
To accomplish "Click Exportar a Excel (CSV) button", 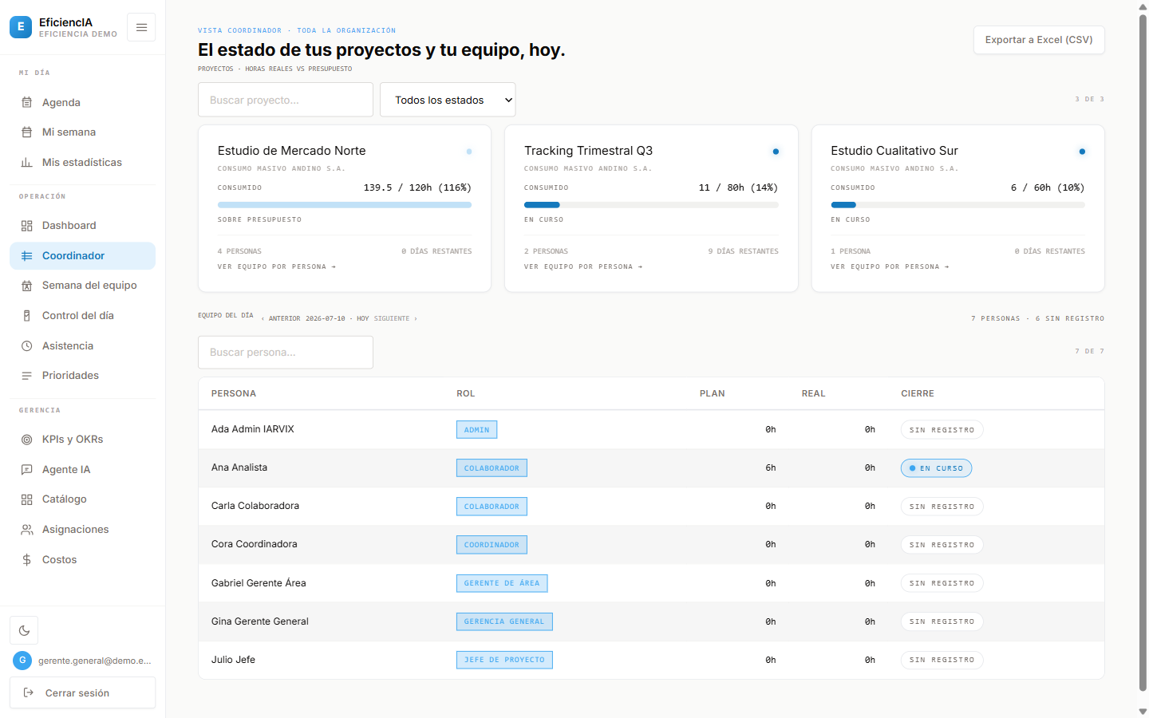I will tap(1039, 40).
